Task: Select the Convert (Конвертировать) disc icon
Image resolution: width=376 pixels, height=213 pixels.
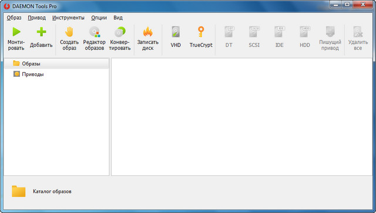Action: 120,32
